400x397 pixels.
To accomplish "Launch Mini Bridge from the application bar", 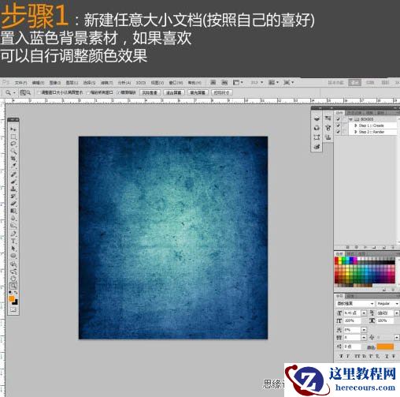I will click(x=224, y=83).
